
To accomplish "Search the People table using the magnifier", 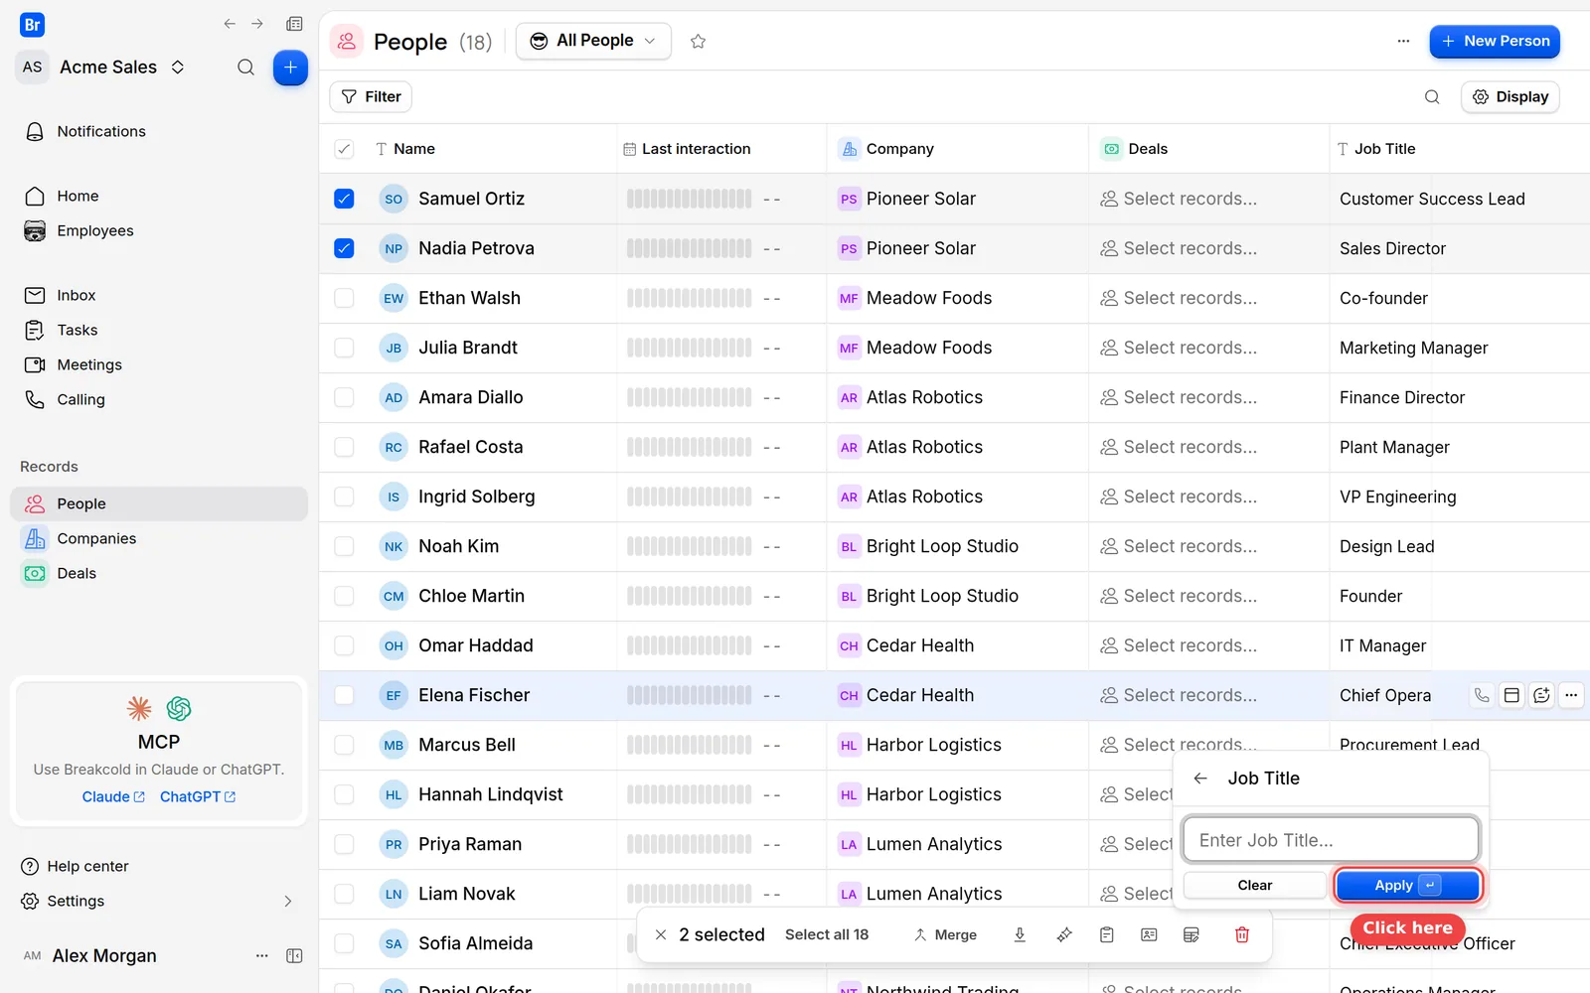I will 1432,96.
